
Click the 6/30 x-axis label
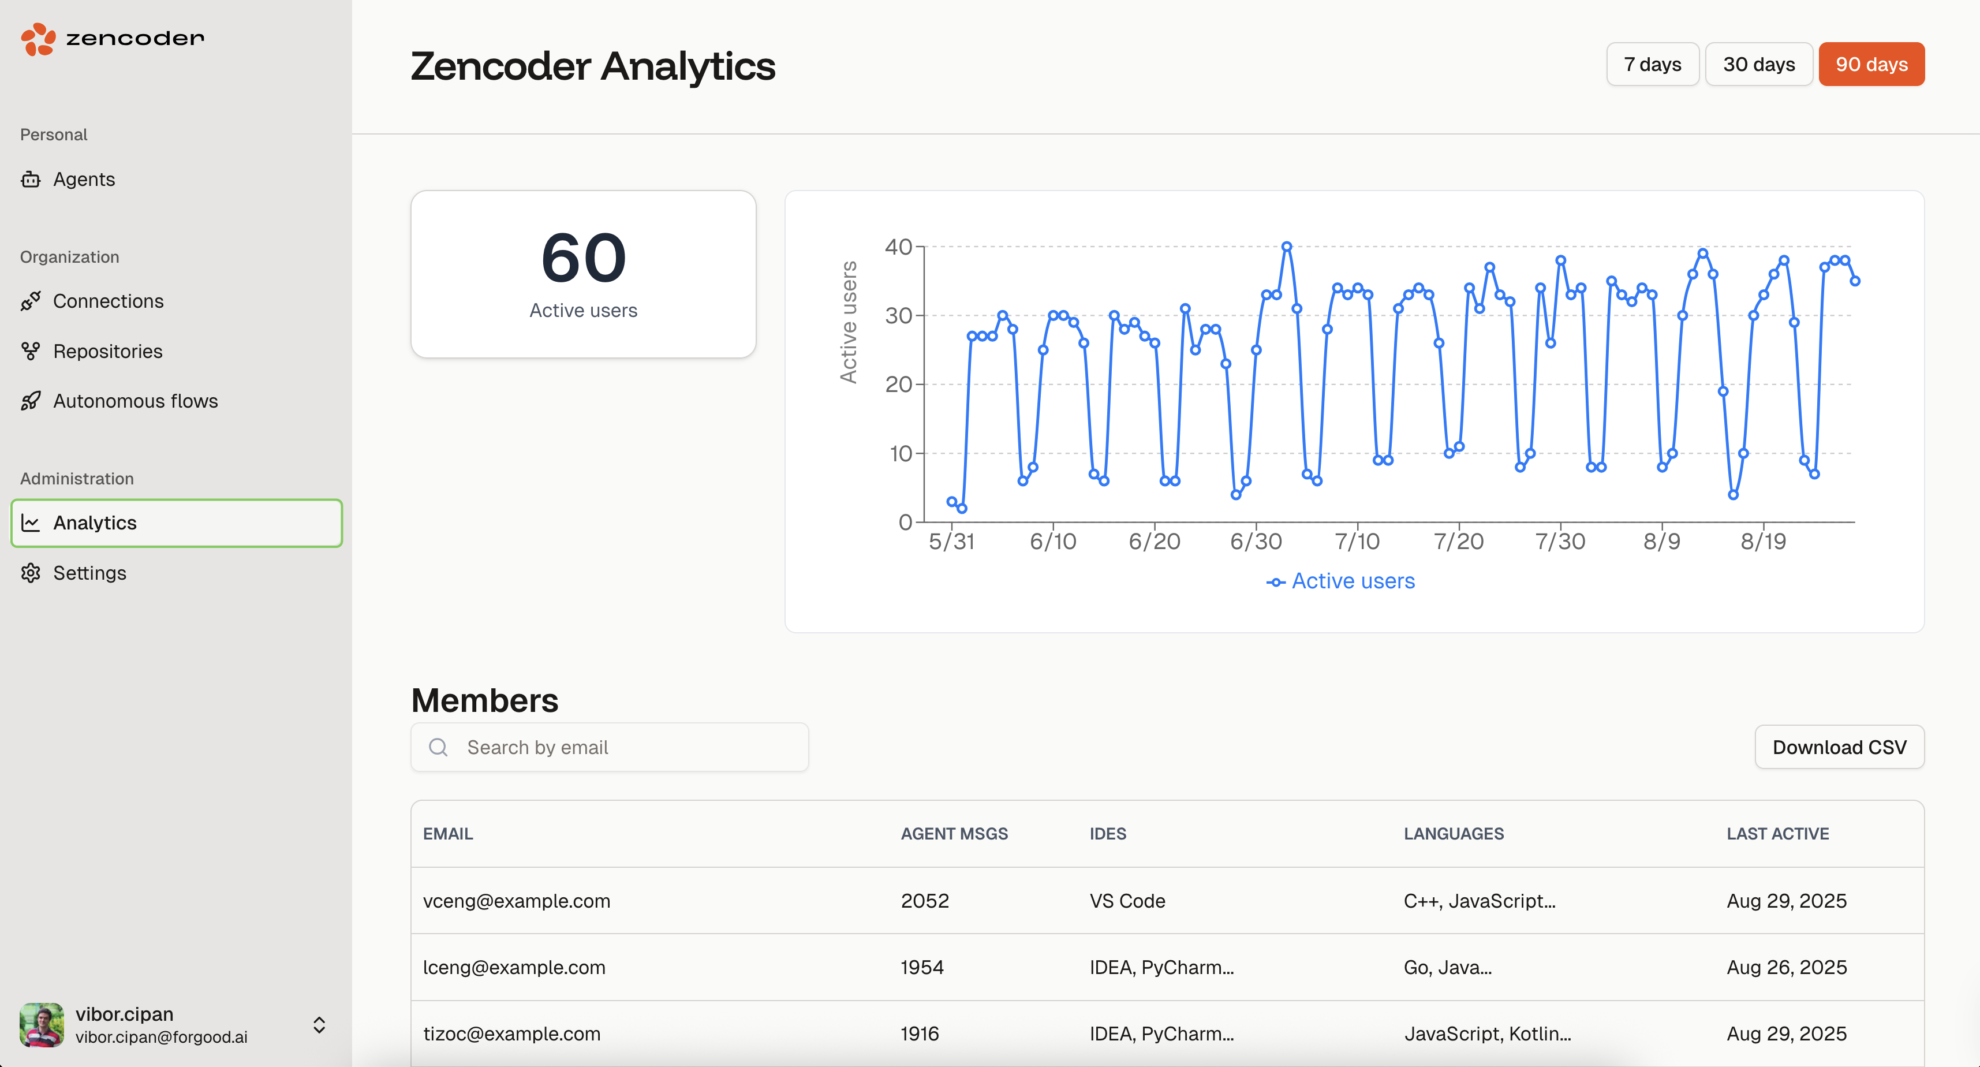click(x=1256, y=541)
